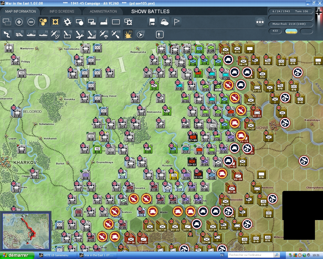Click the Alekseevka town label

point(154,112)
